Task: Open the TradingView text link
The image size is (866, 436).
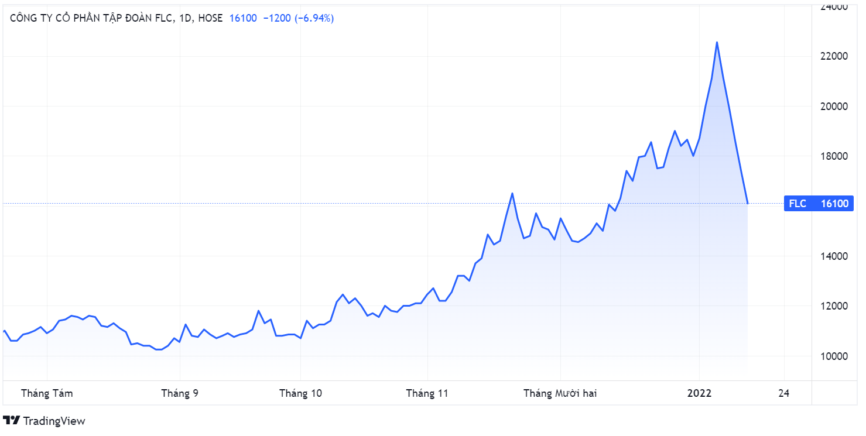Action: pyautogui.click(x=54, y=421)
